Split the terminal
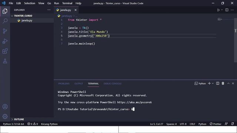This screenshot has width=237, height=133. 218,83
